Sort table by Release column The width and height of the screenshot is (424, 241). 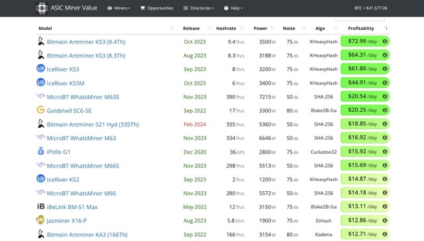click(191, 28)
